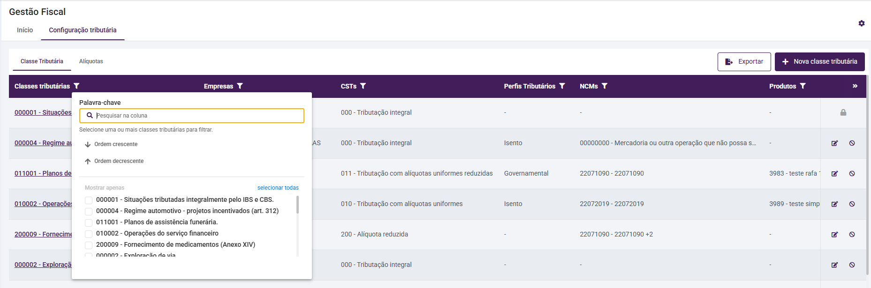Open the settings gear icon

pyautogui.click(x=862, y=23)
